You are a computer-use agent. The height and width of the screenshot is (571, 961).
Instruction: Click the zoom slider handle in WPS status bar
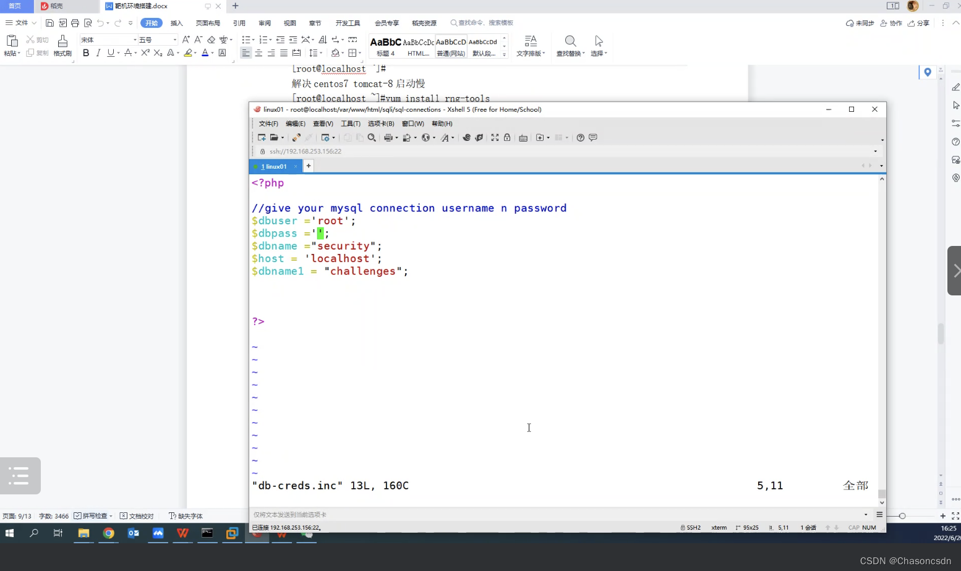pos(902,516)
